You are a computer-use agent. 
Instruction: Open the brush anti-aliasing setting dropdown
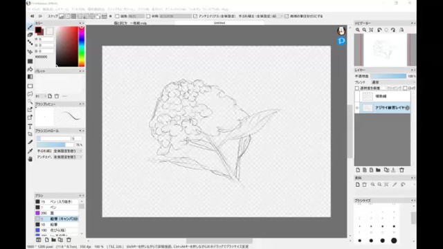tap(68, 157)
